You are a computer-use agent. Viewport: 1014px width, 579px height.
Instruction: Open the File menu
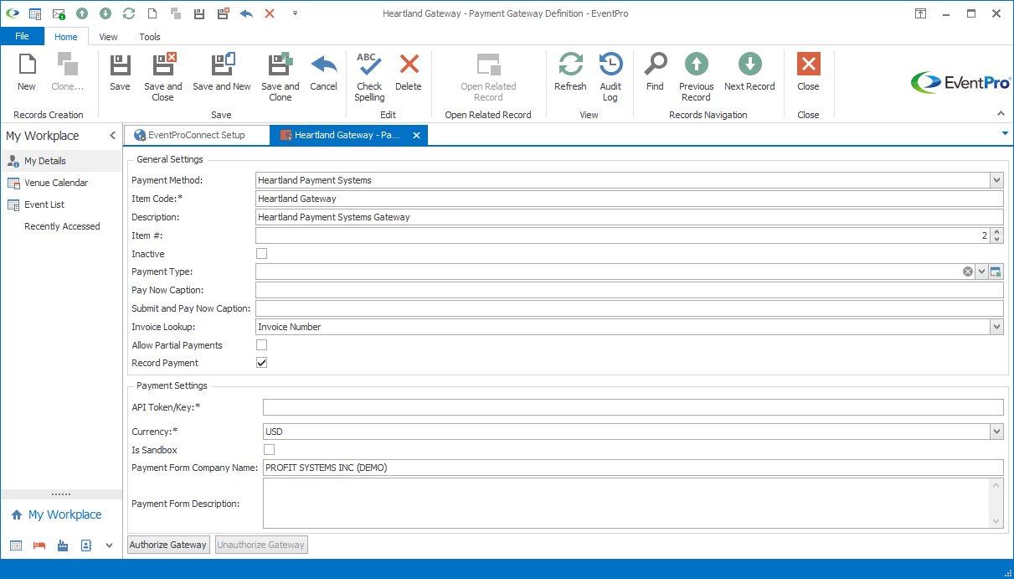click(23, 37)
